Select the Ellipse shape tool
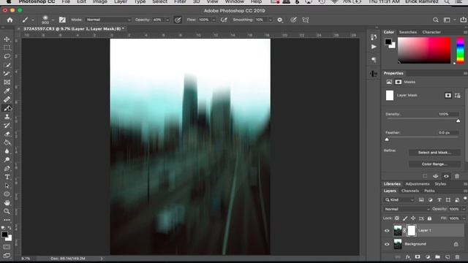 click(7, 194)
